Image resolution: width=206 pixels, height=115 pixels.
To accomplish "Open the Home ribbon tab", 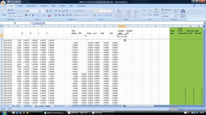I will pyautogui.click(x=11, y=6).
